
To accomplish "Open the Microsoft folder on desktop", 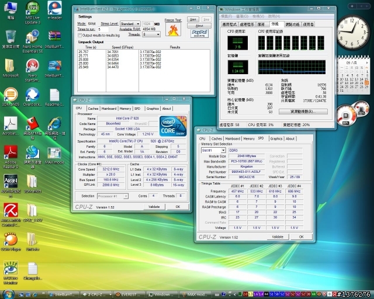I will click(11, 68).
